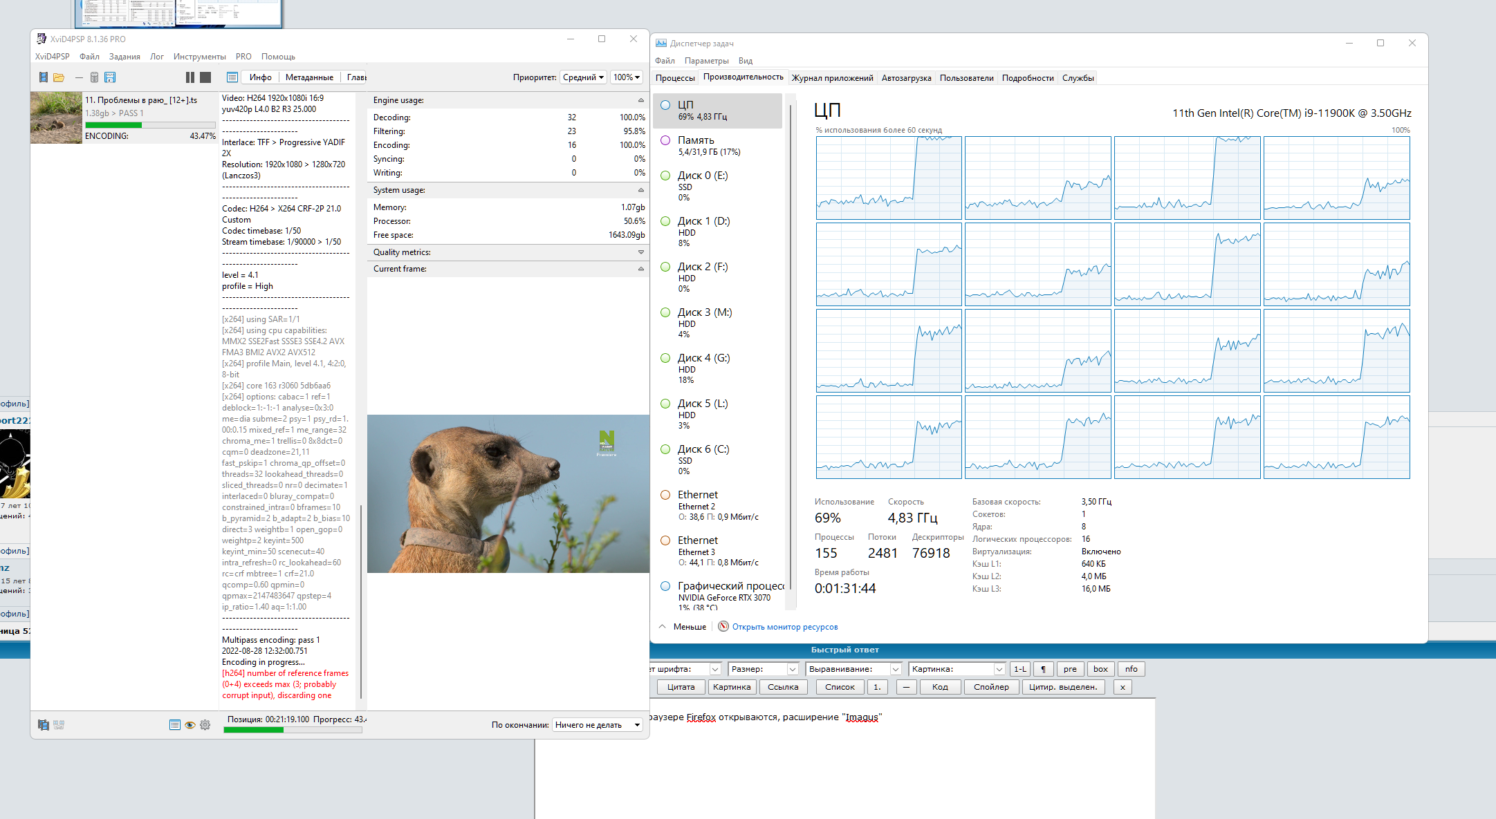This screenshot has height=819, width=1496.
Task: Open the 100% zoom dropdown
Action: click(x=627, y=77)
